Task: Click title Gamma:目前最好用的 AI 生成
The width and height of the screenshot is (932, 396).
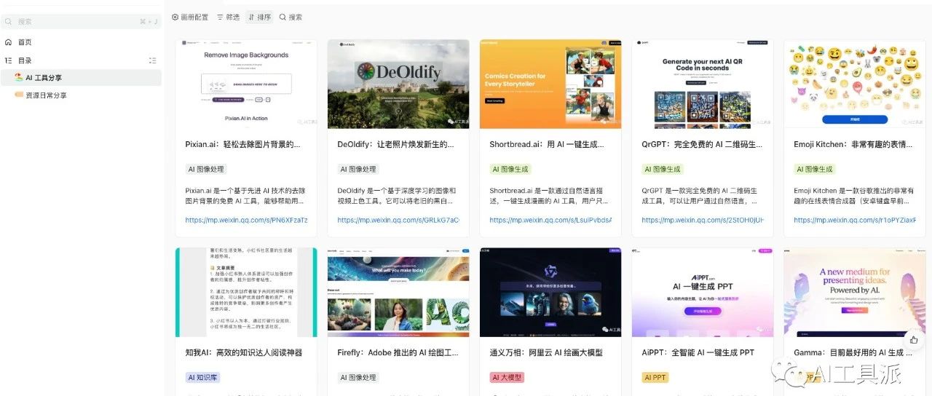Action: 853,352
